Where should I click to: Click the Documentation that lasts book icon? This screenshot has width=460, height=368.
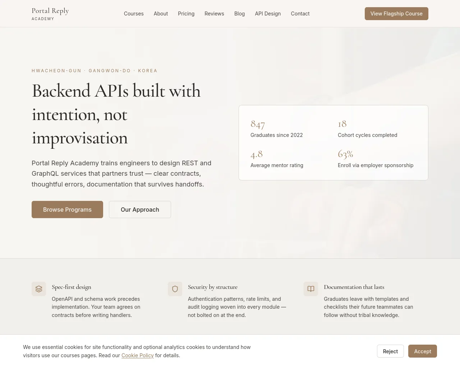pos(311,289)
